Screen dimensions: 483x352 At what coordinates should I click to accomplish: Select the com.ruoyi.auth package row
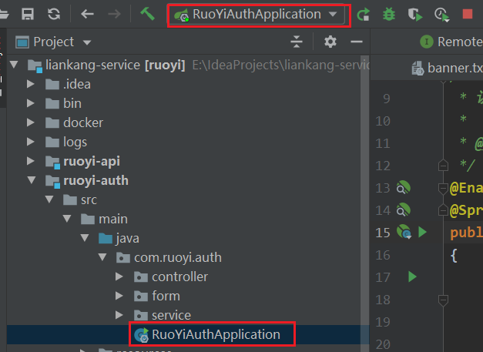coord(188,257)
